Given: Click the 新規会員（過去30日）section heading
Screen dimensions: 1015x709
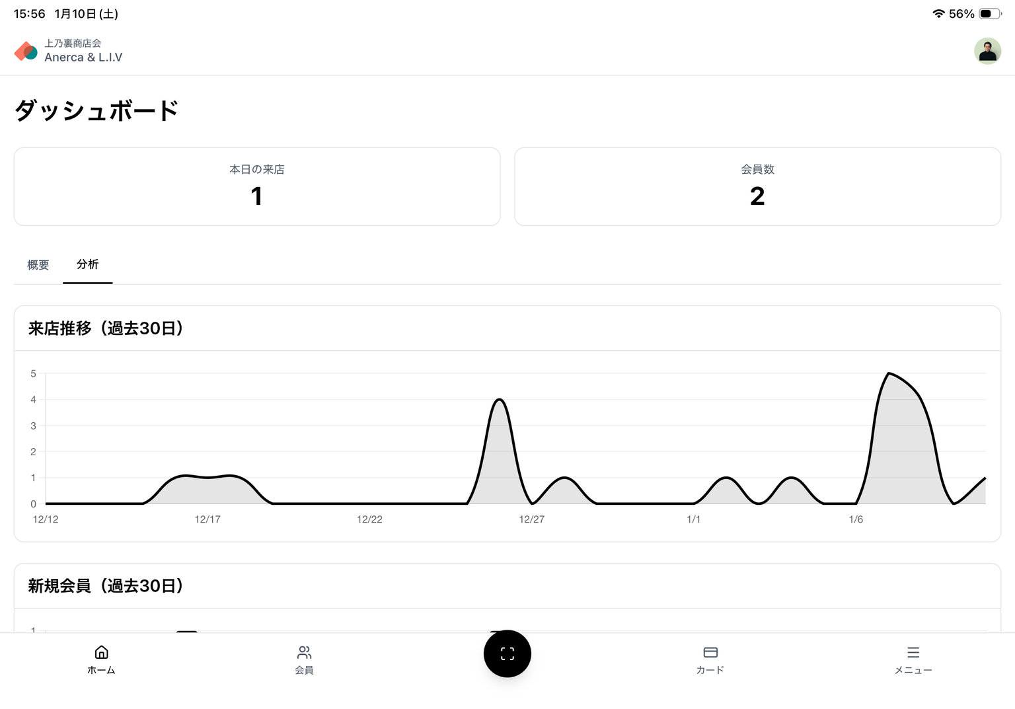Looking at the screenshot, I should [106, 586].
